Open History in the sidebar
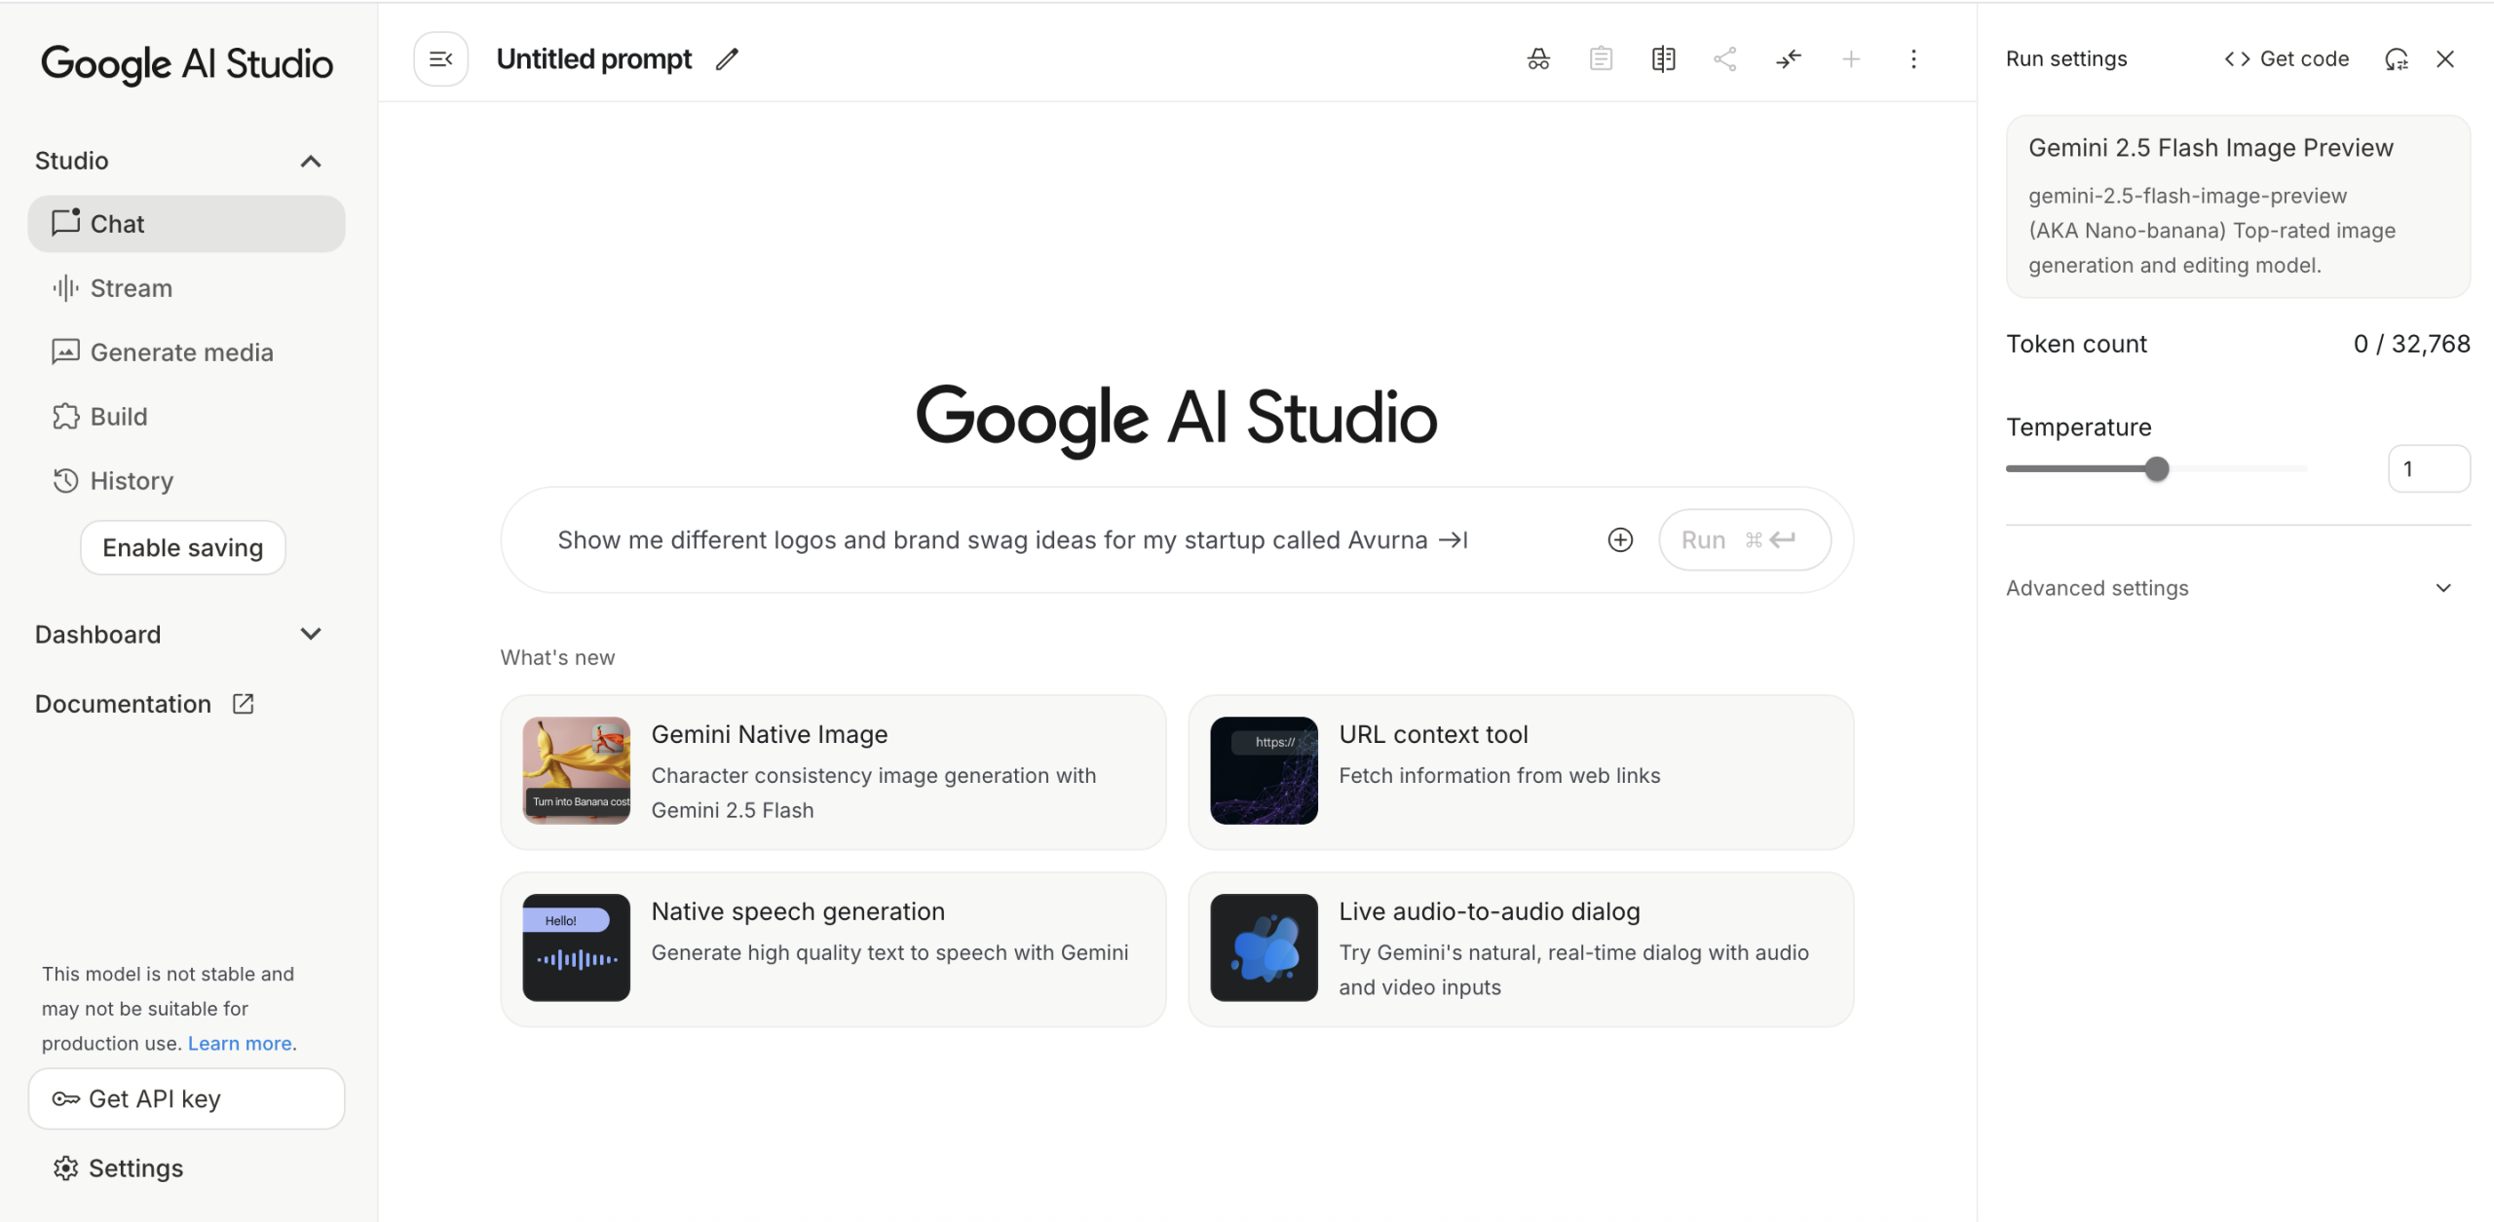 186,481
